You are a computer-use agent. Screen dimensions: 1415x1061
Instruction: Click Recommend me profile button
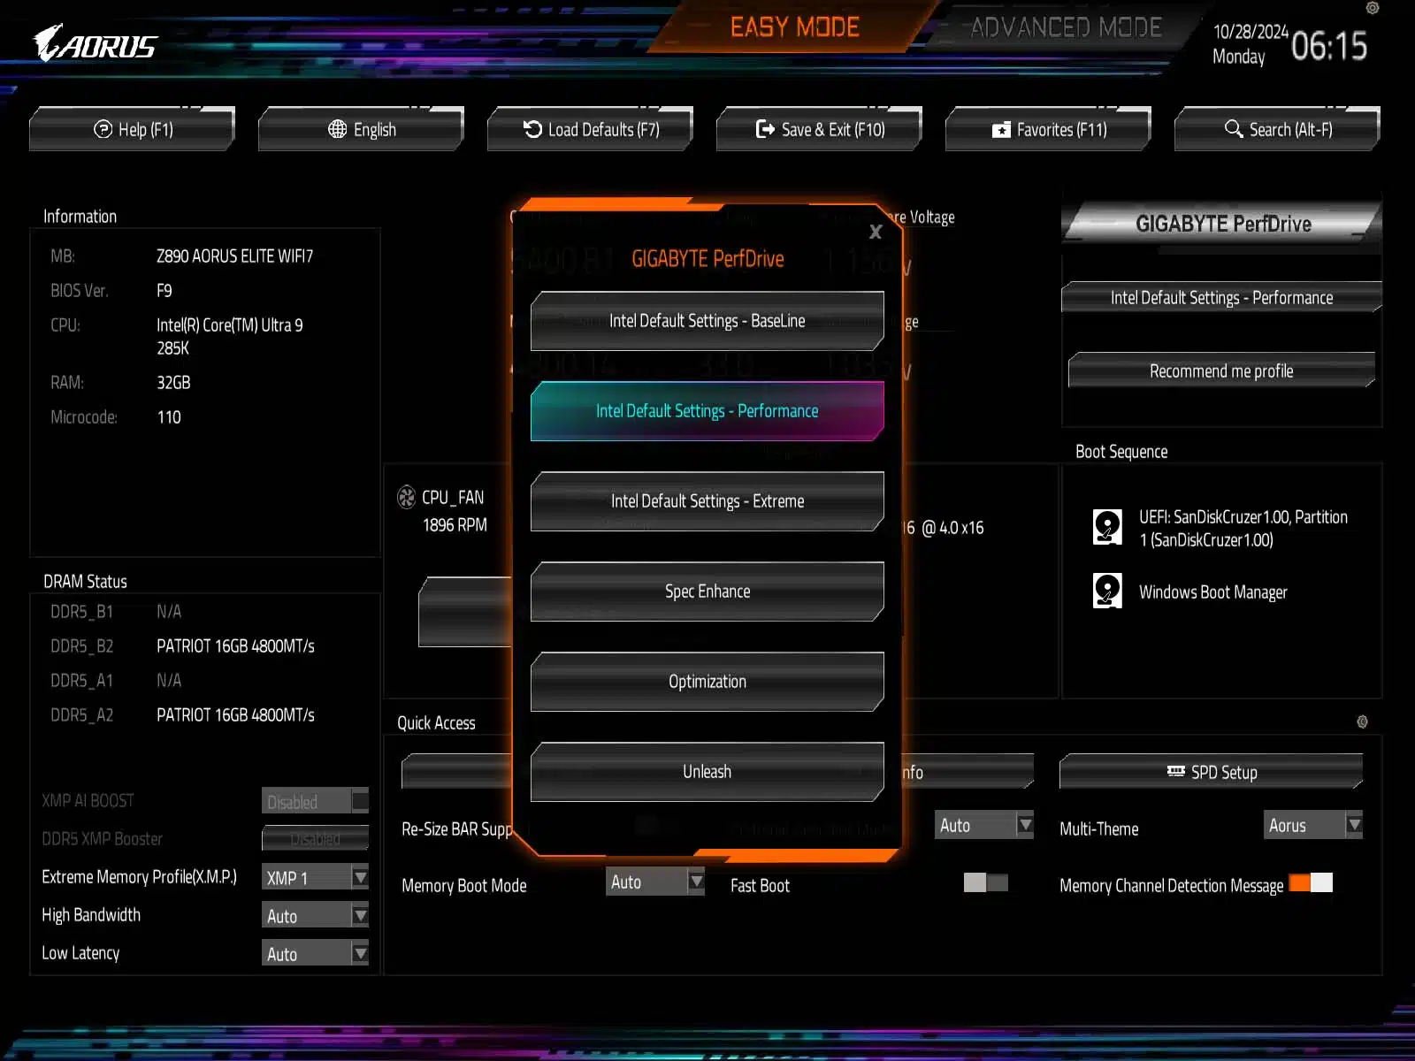point(1221,370)
